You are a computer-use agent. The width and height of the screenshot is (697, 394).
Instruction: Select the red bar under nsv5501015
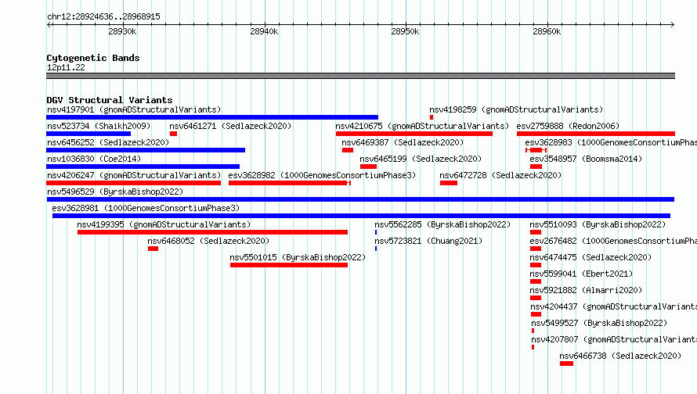coord(289,265)
